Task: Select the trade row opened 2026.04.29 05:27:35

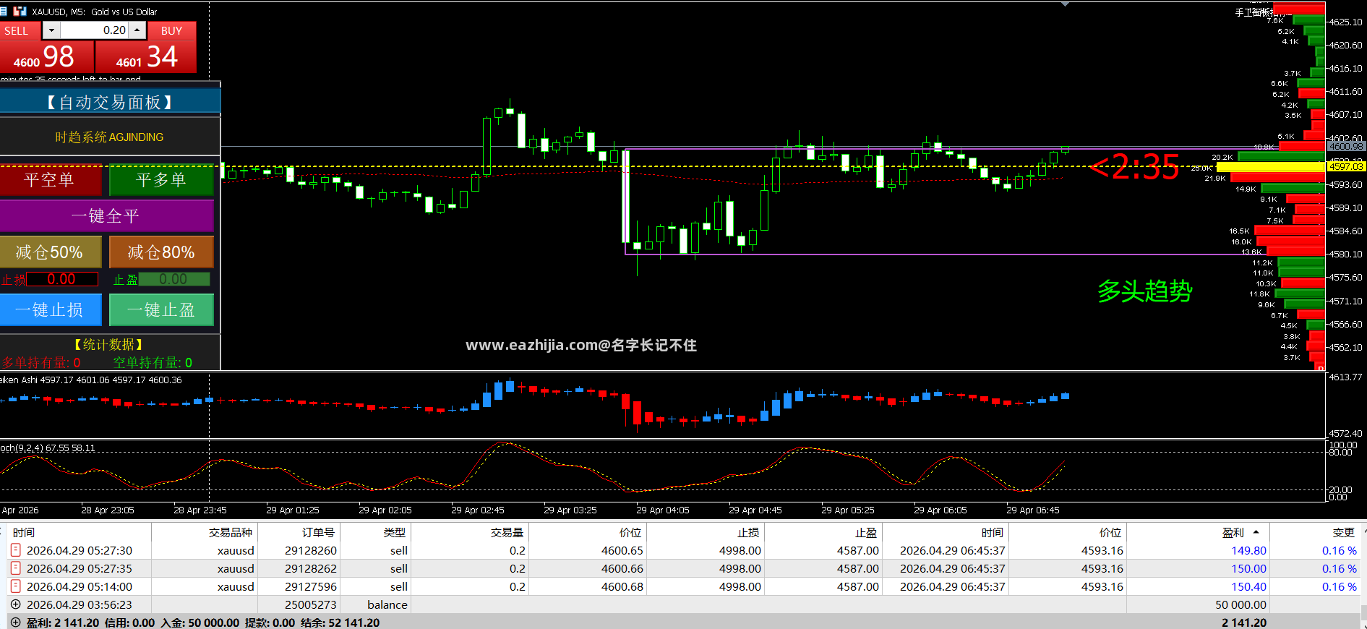Action: (x=683, y=568)
